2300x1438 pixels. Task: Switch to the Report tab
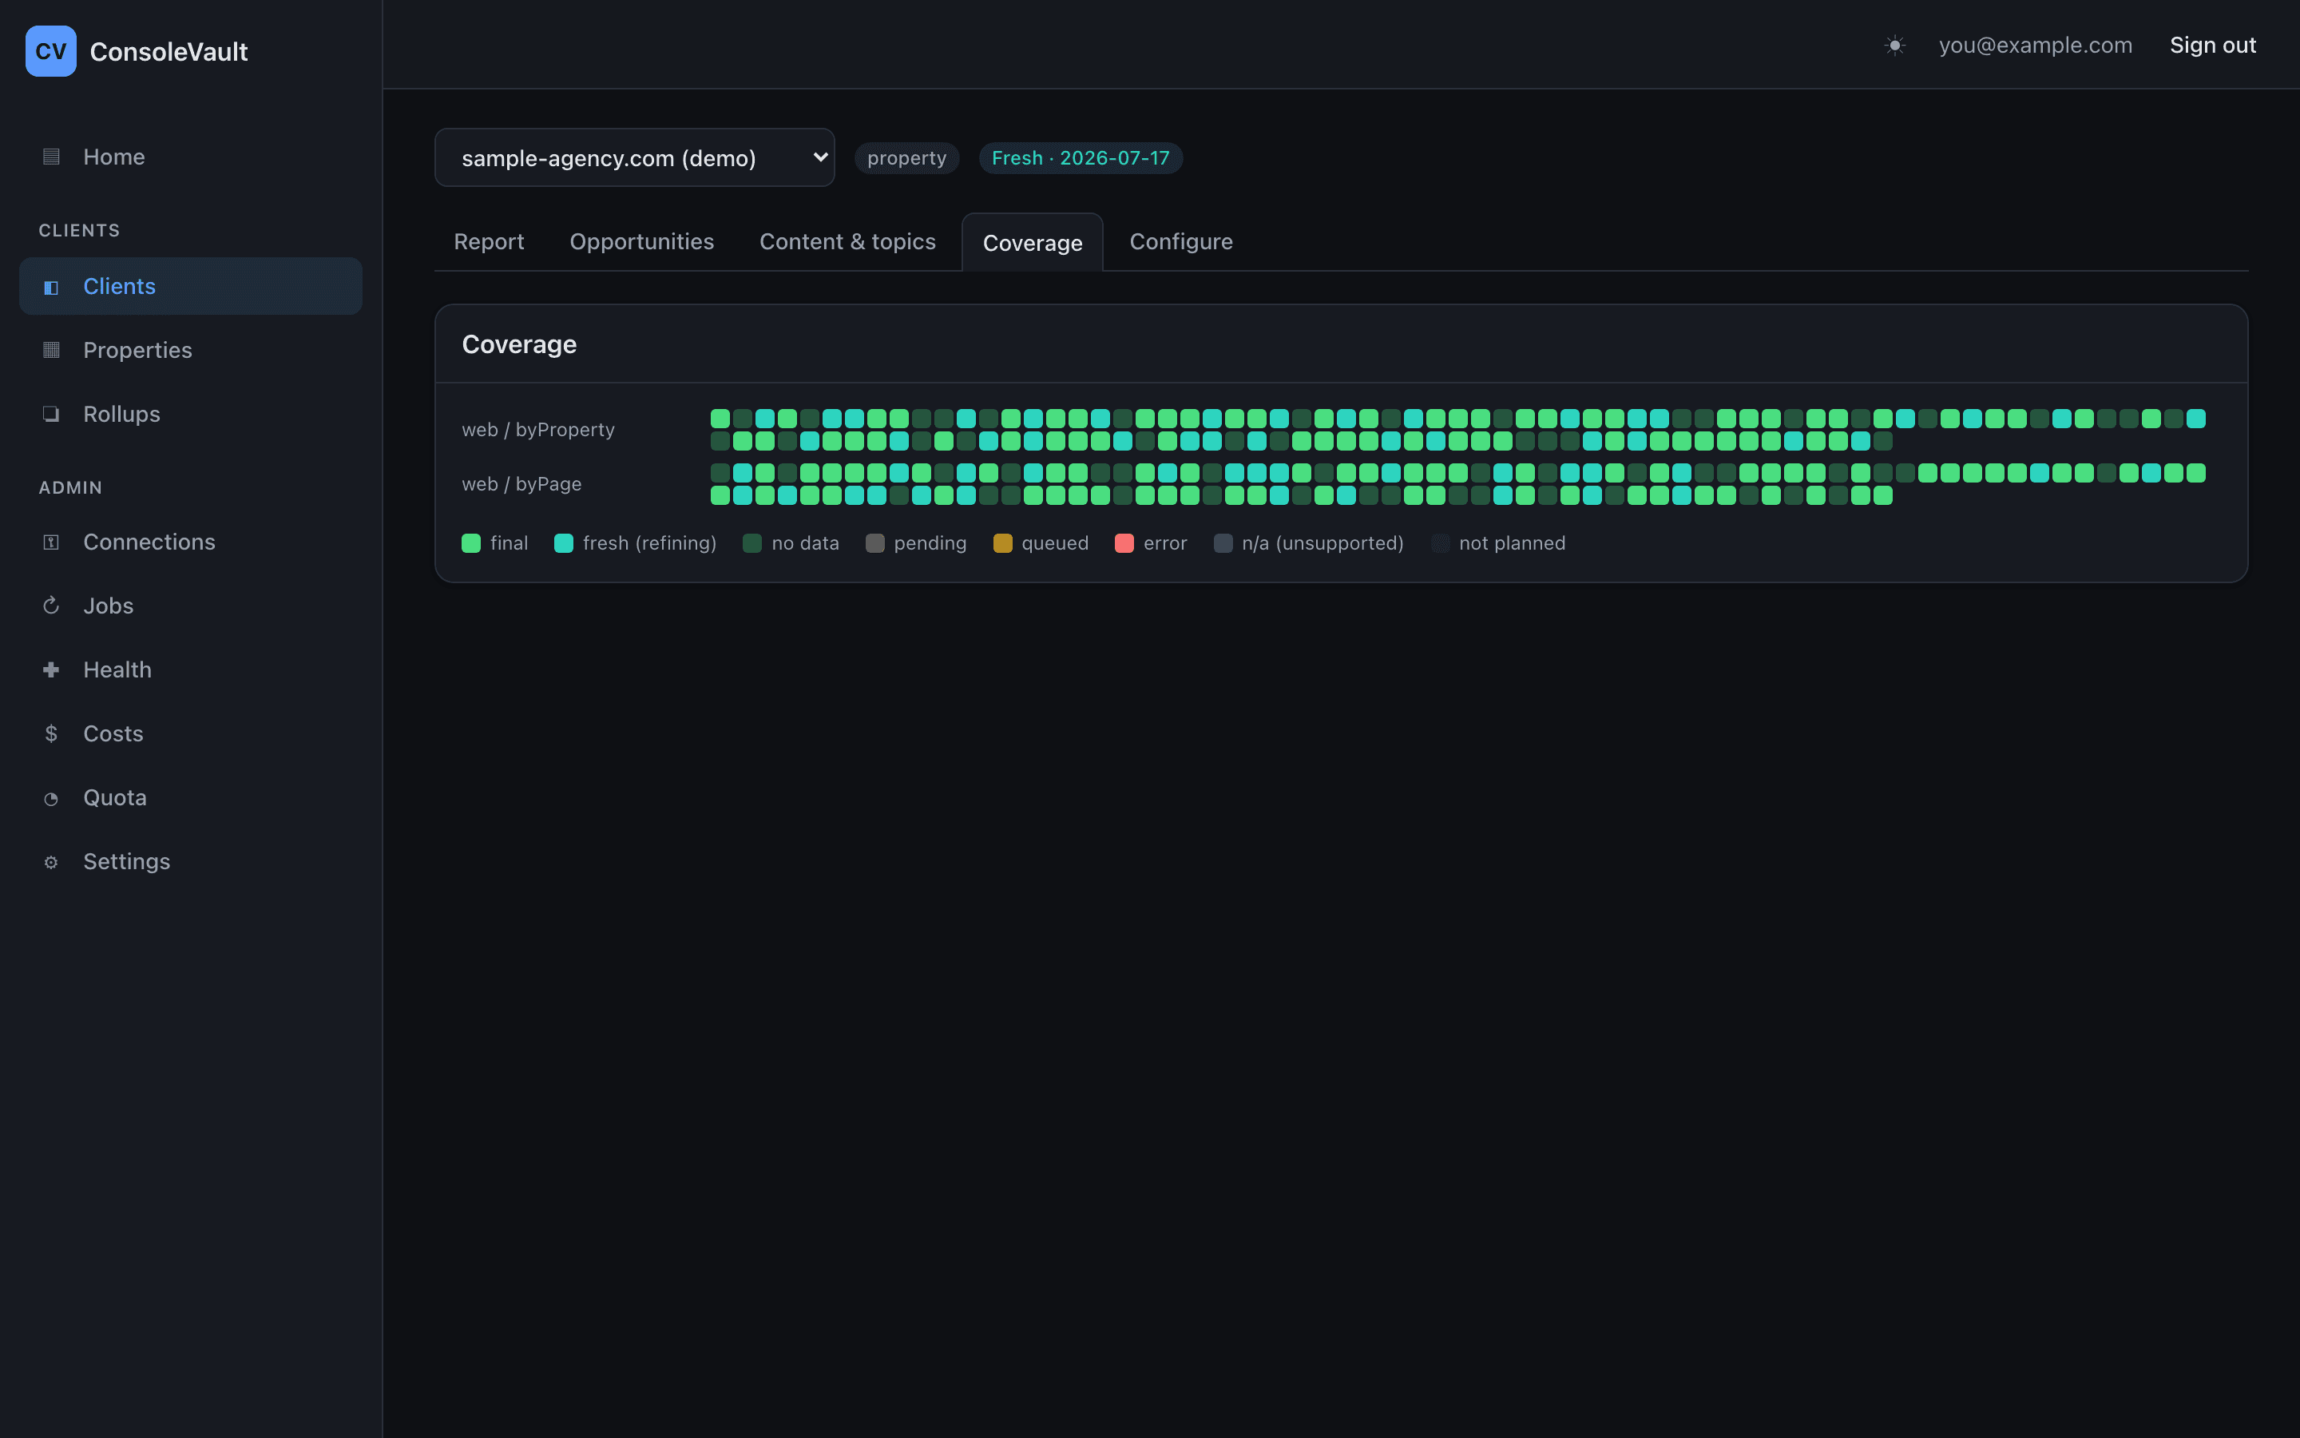pos(489,241)
